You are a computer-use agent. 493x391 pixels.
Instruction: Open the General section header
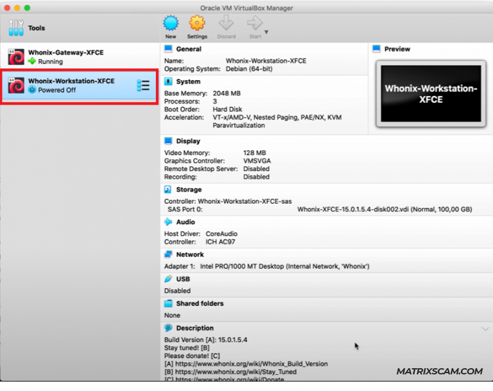(x=189, y=49)
